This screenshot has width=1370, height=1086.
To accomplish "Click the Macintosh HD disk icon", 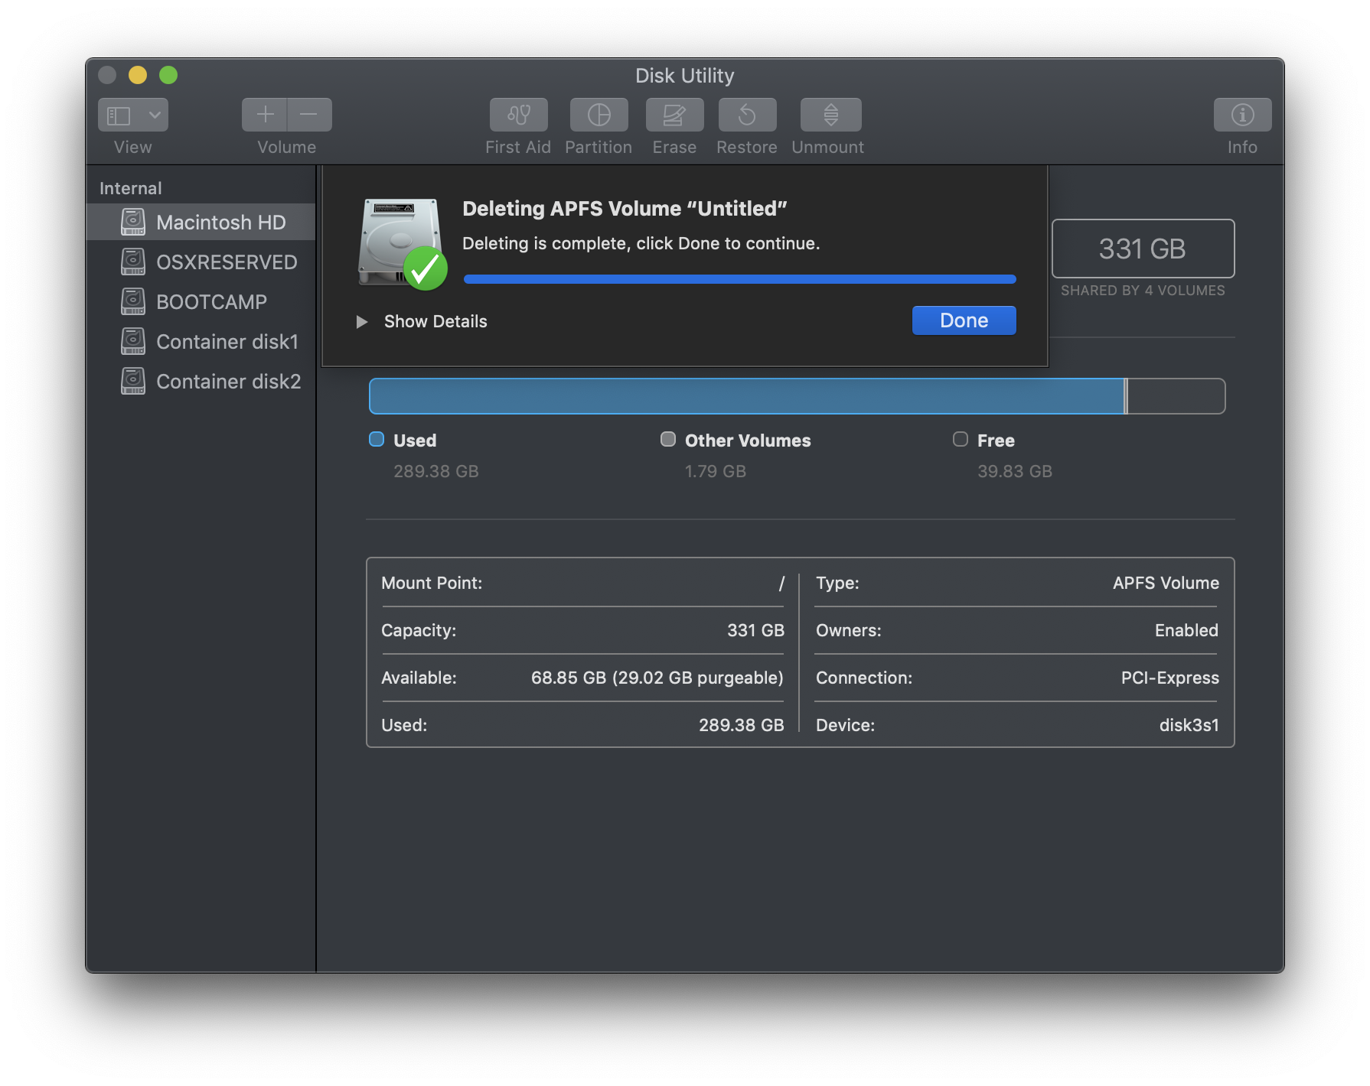I will (x=133, y=222).
